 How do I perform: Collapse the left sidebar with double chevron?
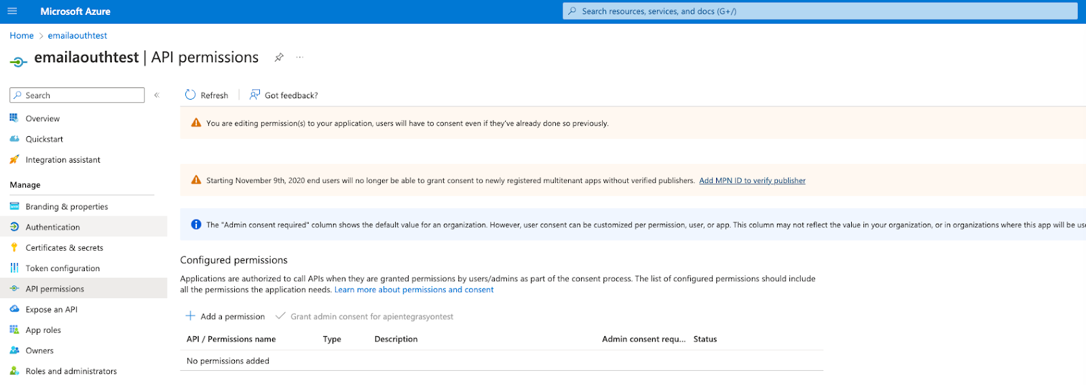157,95
